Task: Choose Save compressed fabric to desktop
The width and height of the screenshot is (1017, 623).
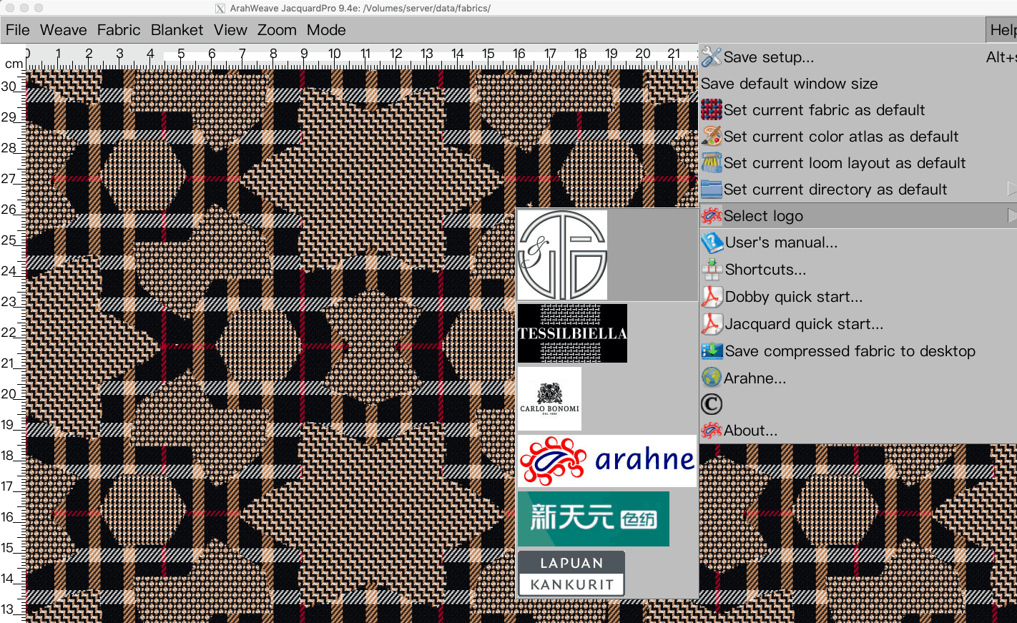Action: (858, 350)
